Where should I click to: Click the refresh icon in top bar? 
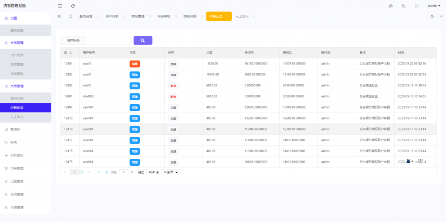(x=73, y=6)
